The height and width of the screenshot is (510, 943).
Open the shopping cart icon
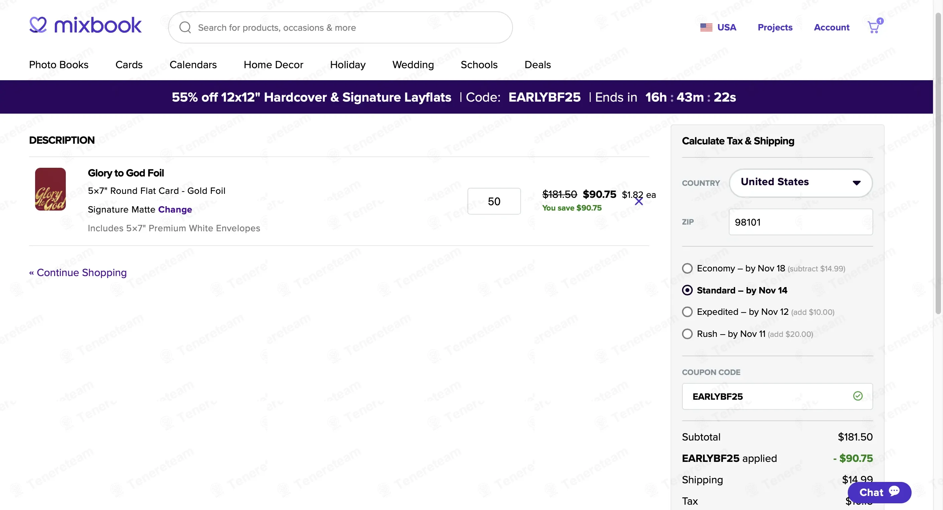875,26
